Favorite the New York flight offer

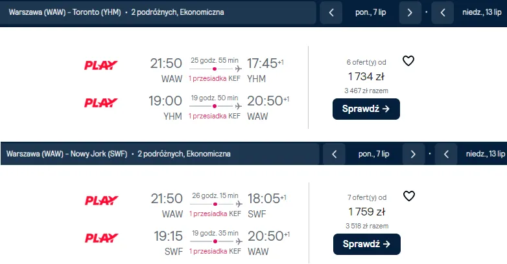point(408,196)
